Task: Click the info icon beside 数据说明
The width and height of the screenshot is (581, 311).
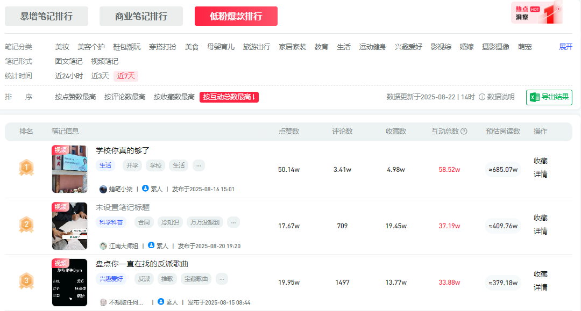Action: coord(482,97)
